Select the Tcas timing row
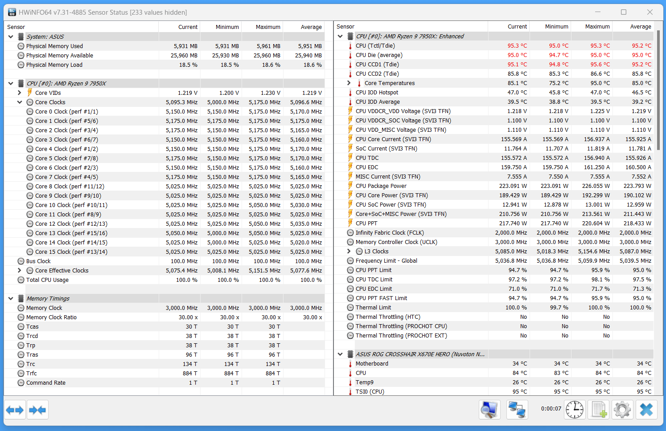666x431 pixels. pos(164,327)
